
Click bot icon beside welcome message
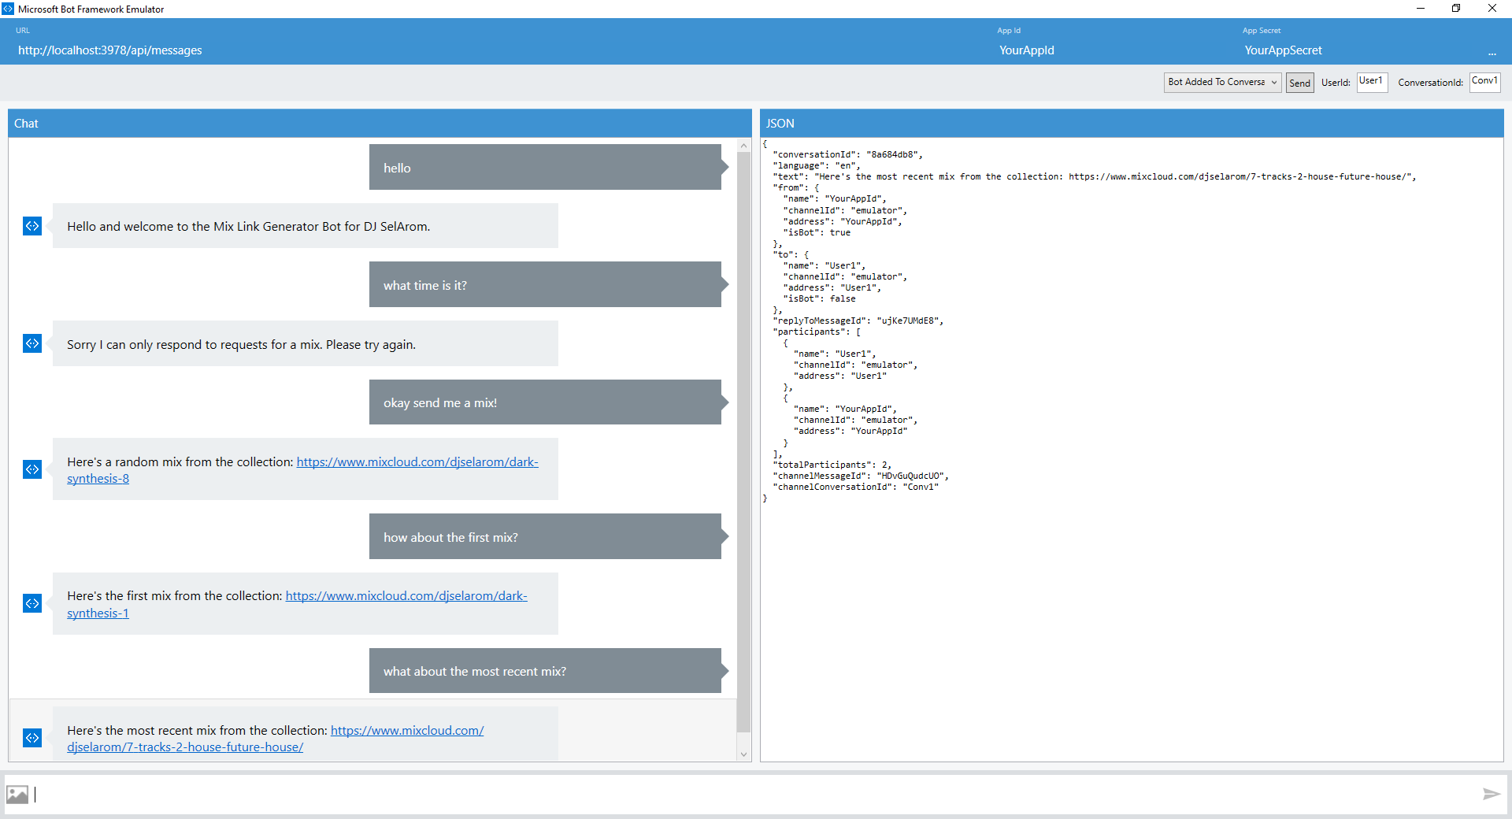click(32, 226)
